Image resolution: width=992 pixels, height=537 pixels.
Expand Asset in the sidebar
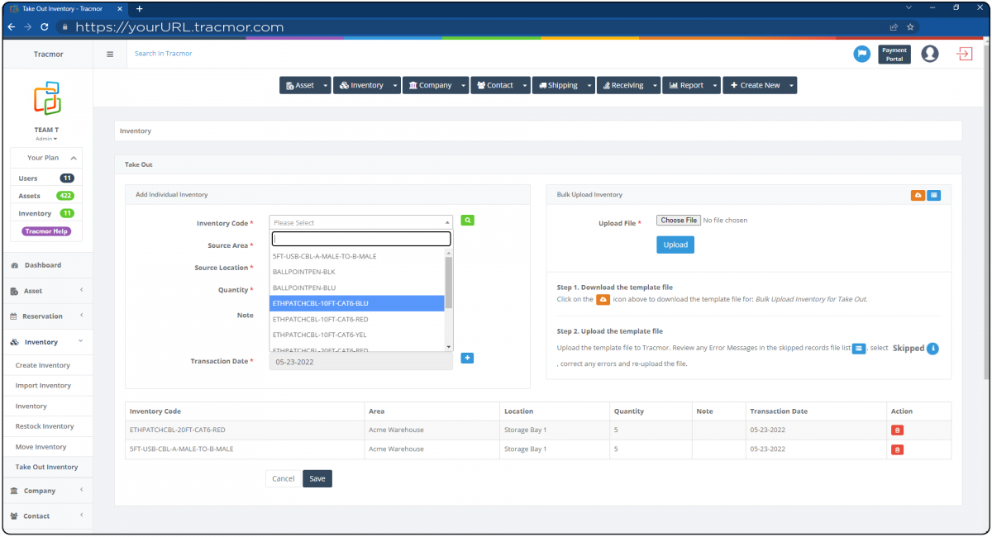pyautogui.click(x=46, y=291)
